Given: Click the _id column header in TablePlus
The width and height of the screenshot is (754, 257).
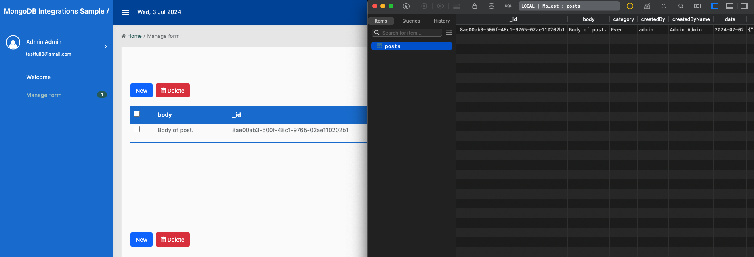Looking at the screenshot, I should 512,19.
